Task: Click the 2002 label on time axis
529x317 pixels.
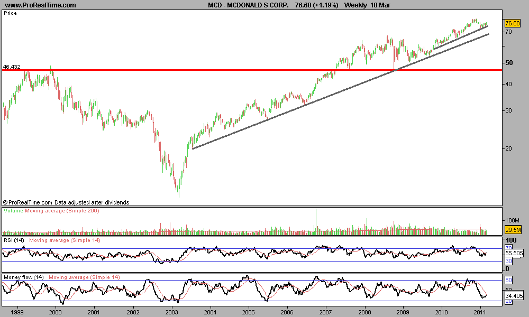Action: (x=133, y=312)
